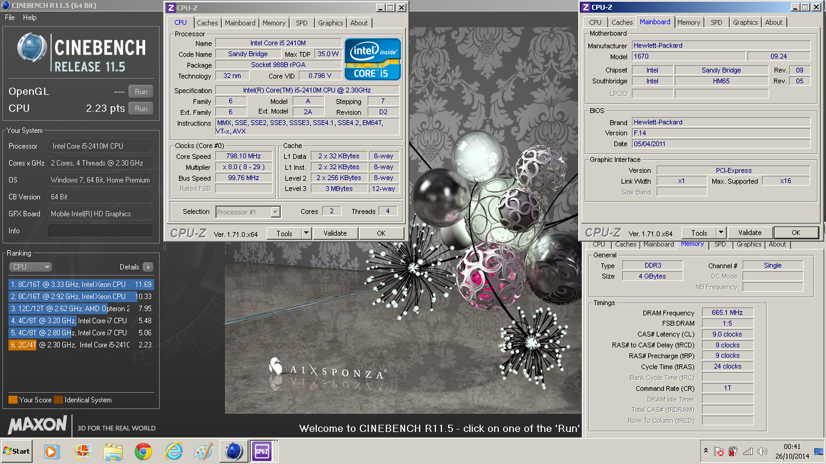The image size is (826, 464).
Task: Open About tab in the hidden Memory CPU-Z window
Action: click(x=778, y=245)
